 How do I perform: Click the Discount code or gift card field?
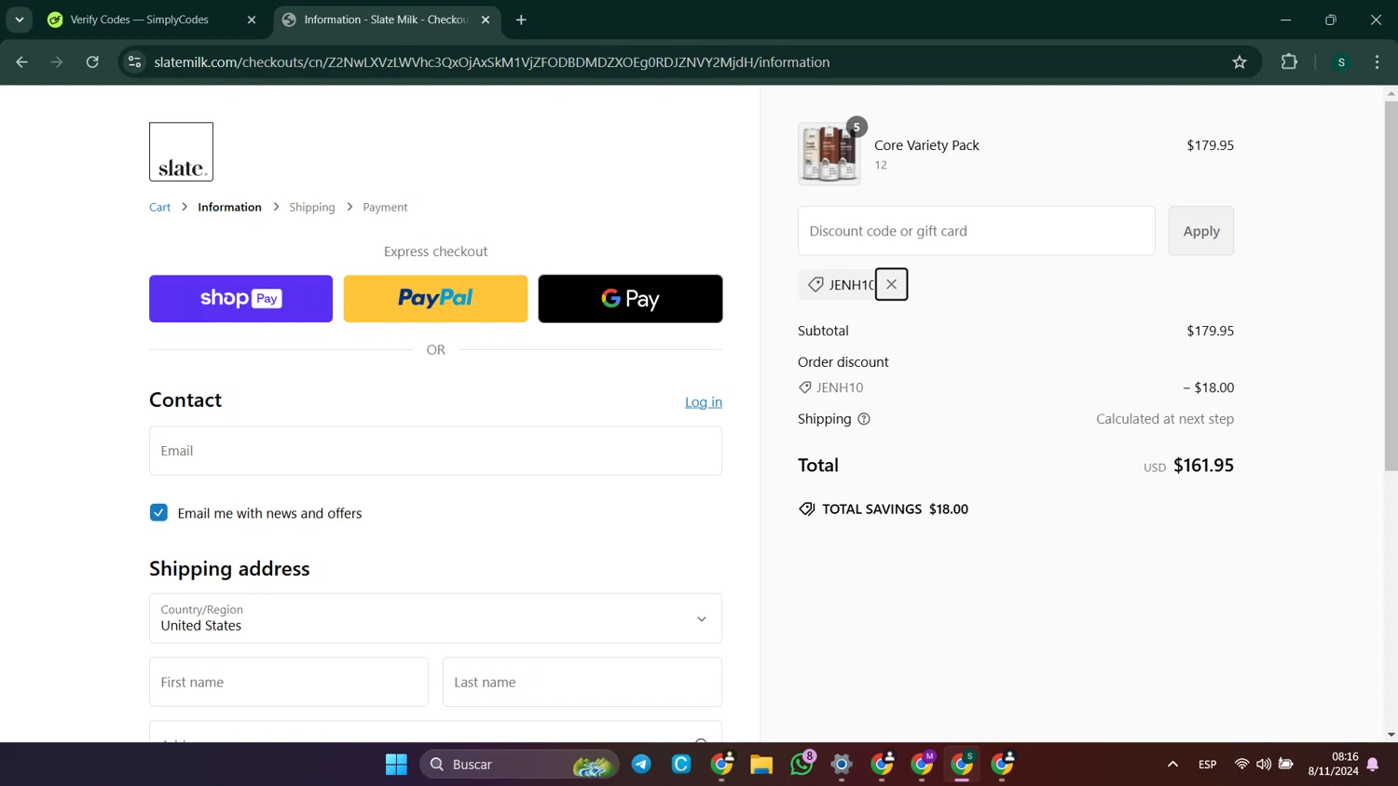[976, 231]
